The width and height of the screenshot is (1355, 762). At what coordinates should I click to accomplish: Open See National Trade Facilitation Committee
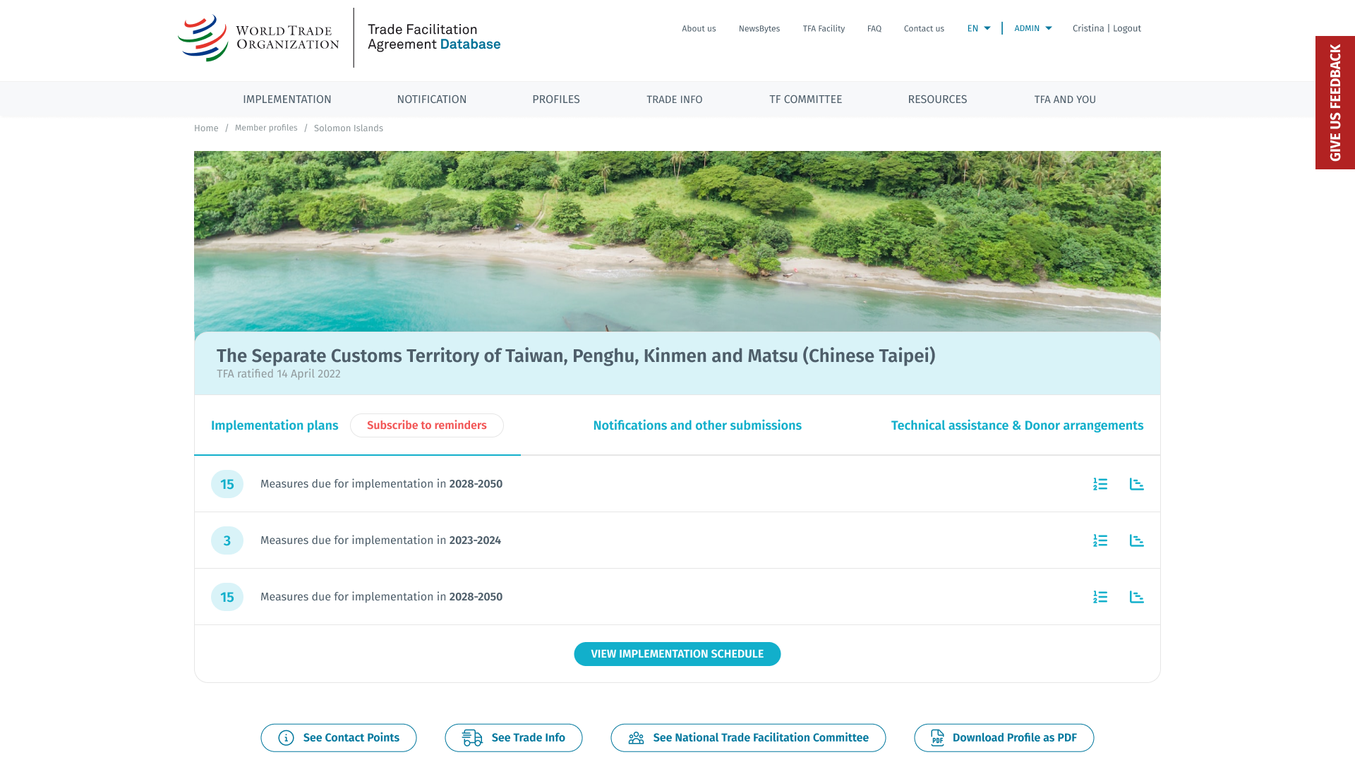coord(748,737)
